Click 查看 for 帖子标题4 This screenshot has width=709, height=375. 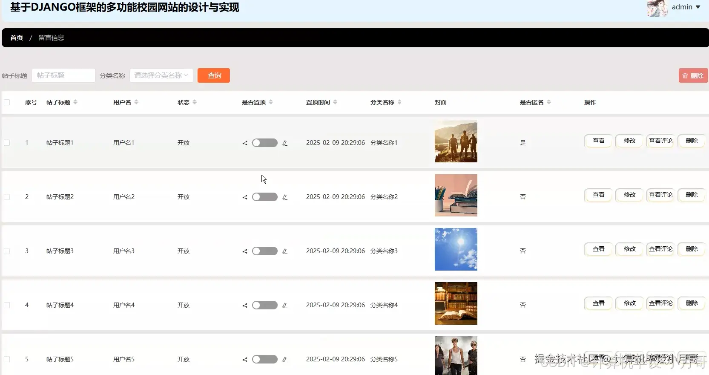pyautogui.click(x=598, y=303)
